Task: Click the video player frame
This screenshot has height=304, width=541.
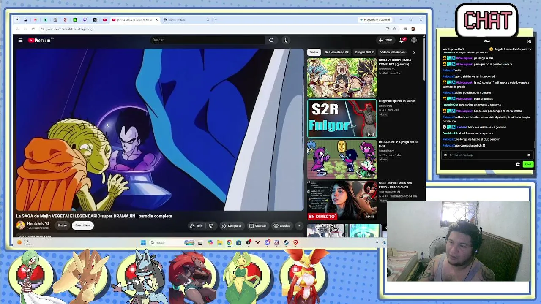Action: click(160, 130)
